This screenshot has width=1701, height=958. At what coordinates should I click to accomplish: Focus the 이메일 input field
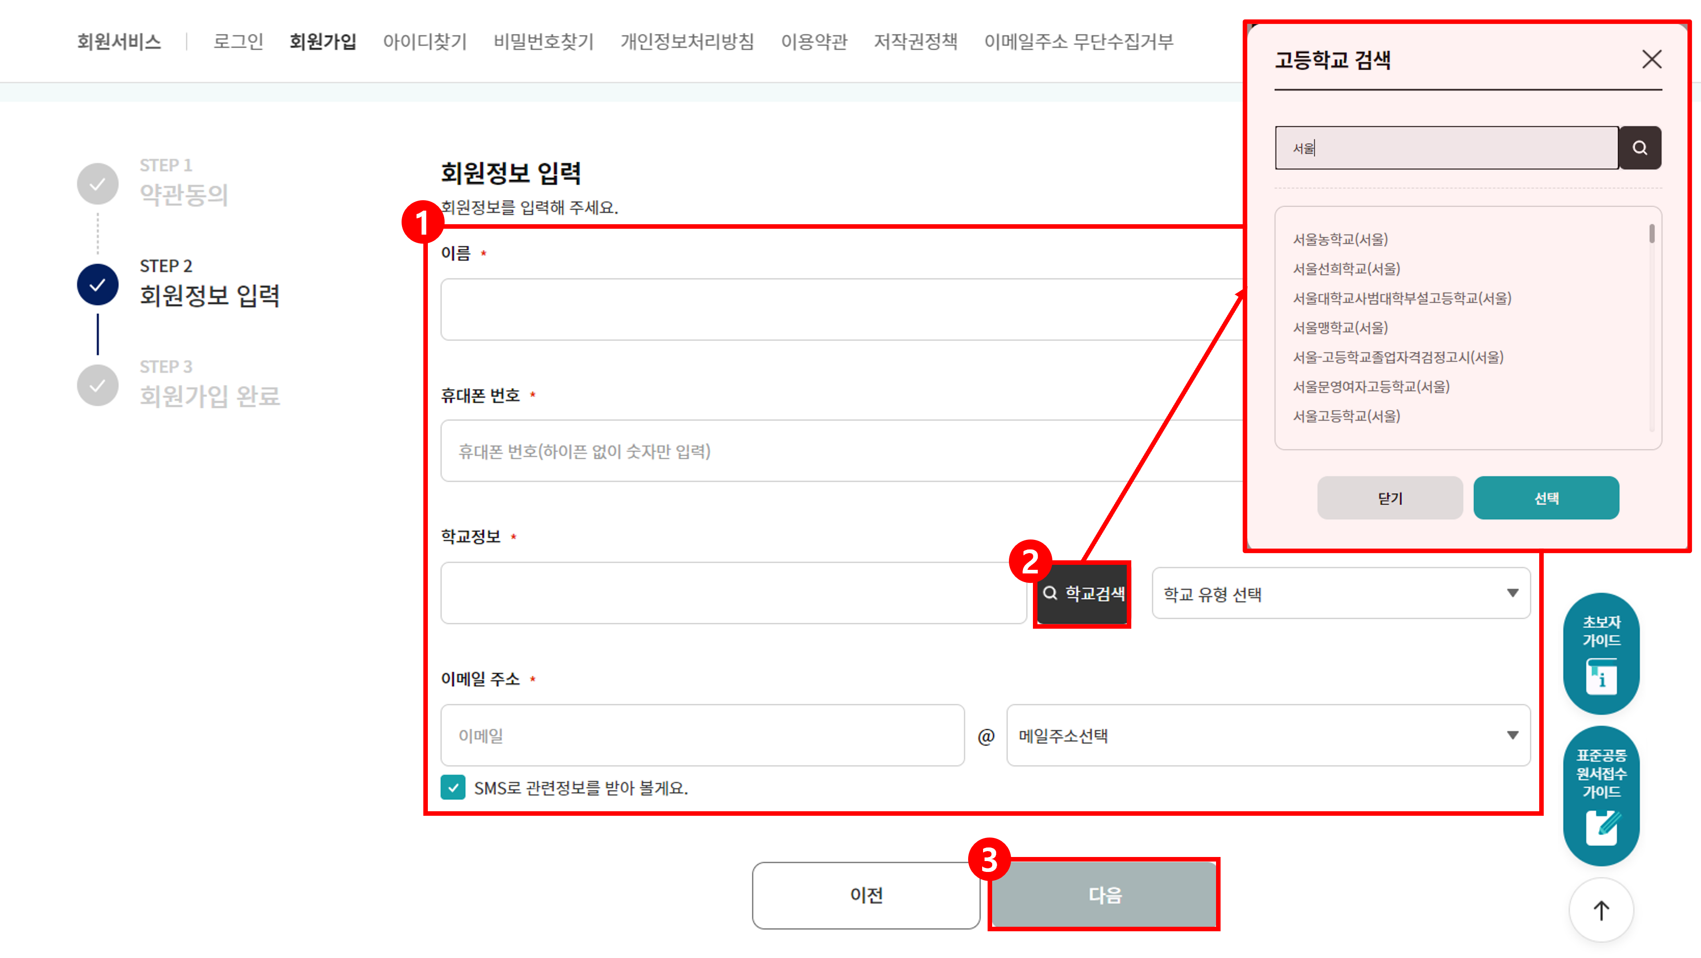[x=703, y=735]
